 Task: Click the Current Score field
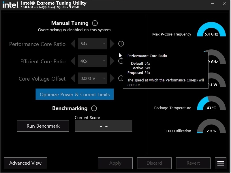[x=104, y=126]
